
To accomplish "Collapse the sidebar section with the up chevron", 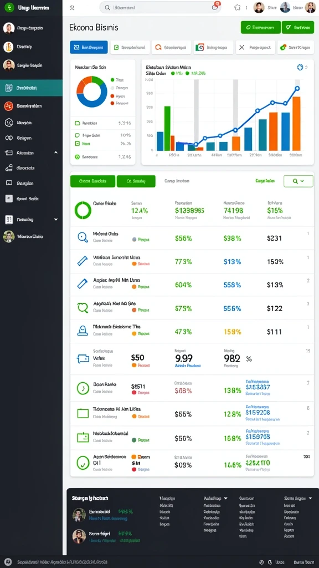I will [56, 153].
